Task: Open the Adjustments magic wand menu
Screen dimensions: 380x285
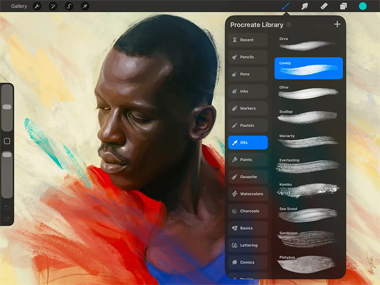Action: [x=53, y=6]
